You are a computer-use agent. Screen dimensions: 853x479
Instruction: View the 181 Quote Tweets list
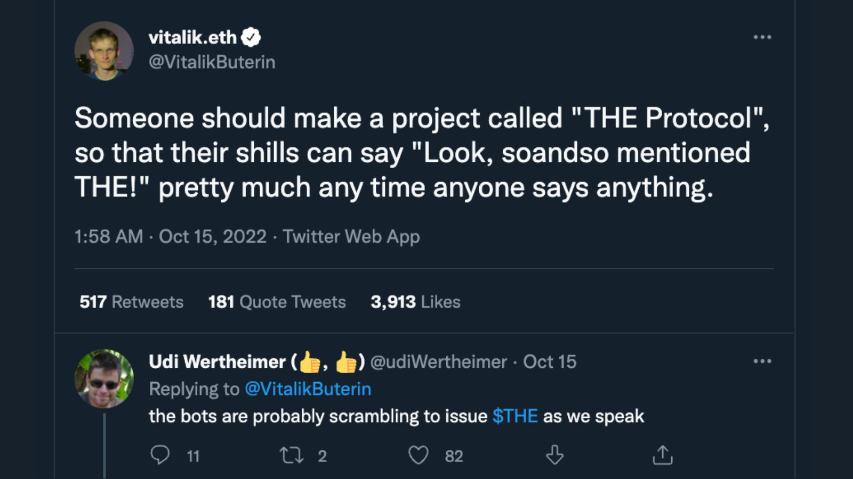(277, 302)
